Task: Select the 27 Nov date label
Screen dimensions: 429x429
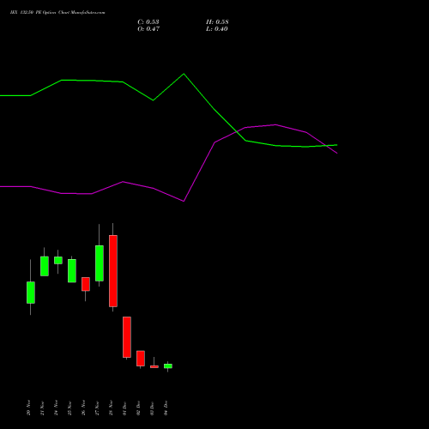Action: (97, 408)
